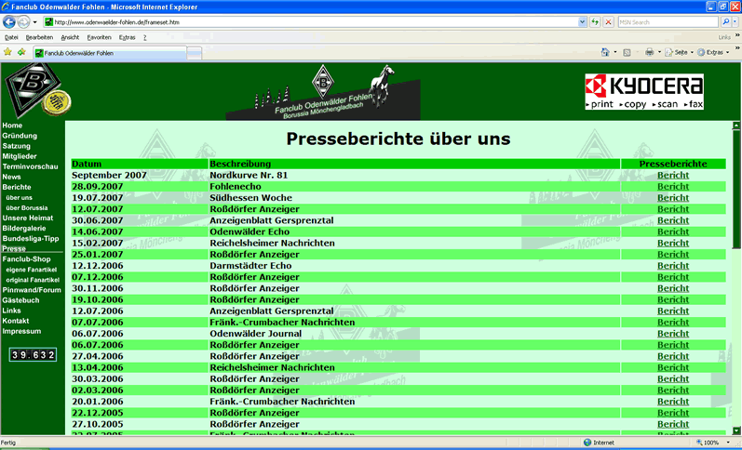Click the browser Back arrow button
Screen dimensions: 742x450
point(10,21)
